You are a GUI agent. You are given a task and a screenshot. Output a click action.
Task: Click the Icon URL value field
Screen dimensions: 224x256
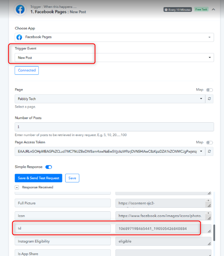[163, 216]
